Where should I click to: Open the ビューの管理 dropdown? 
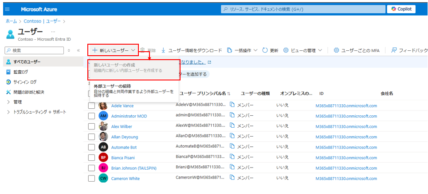coord(303,50)
